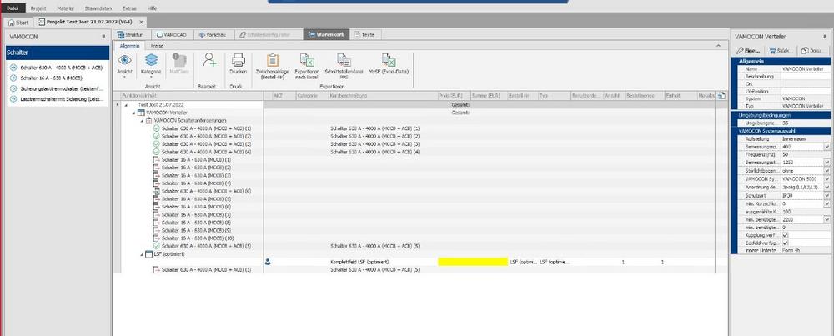The height and width of the screenshot is (336, 834).
Task: Click the user icon in Komplettfeld LSF row
Action: [x=268, y=262]
